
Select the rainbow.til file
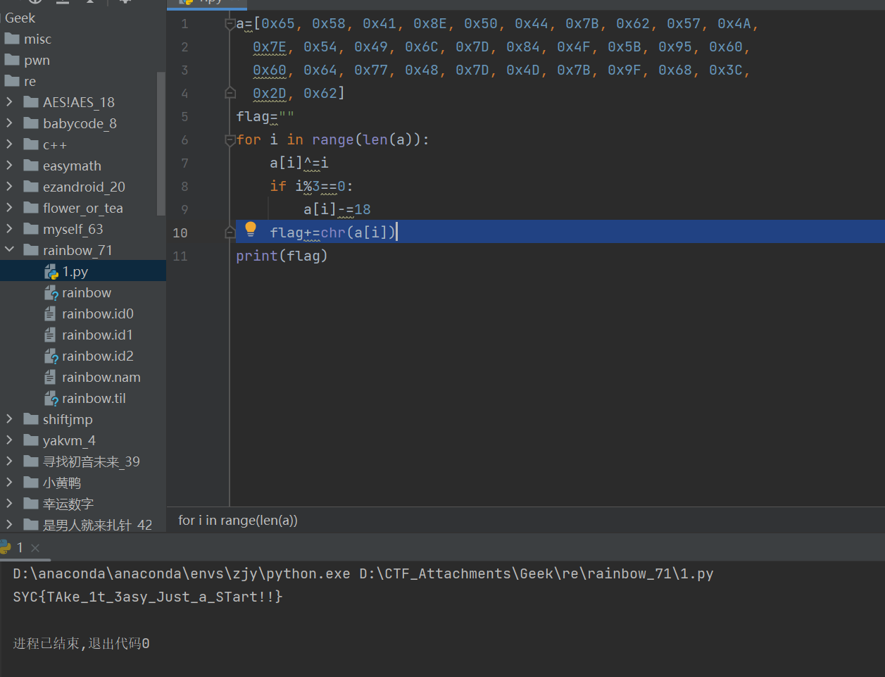tap(94, 399)
